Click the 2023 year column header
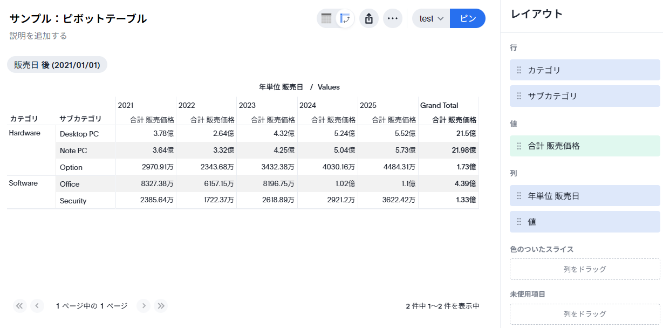The height and width of the screenshot is (328, 663). pos(248,105)
